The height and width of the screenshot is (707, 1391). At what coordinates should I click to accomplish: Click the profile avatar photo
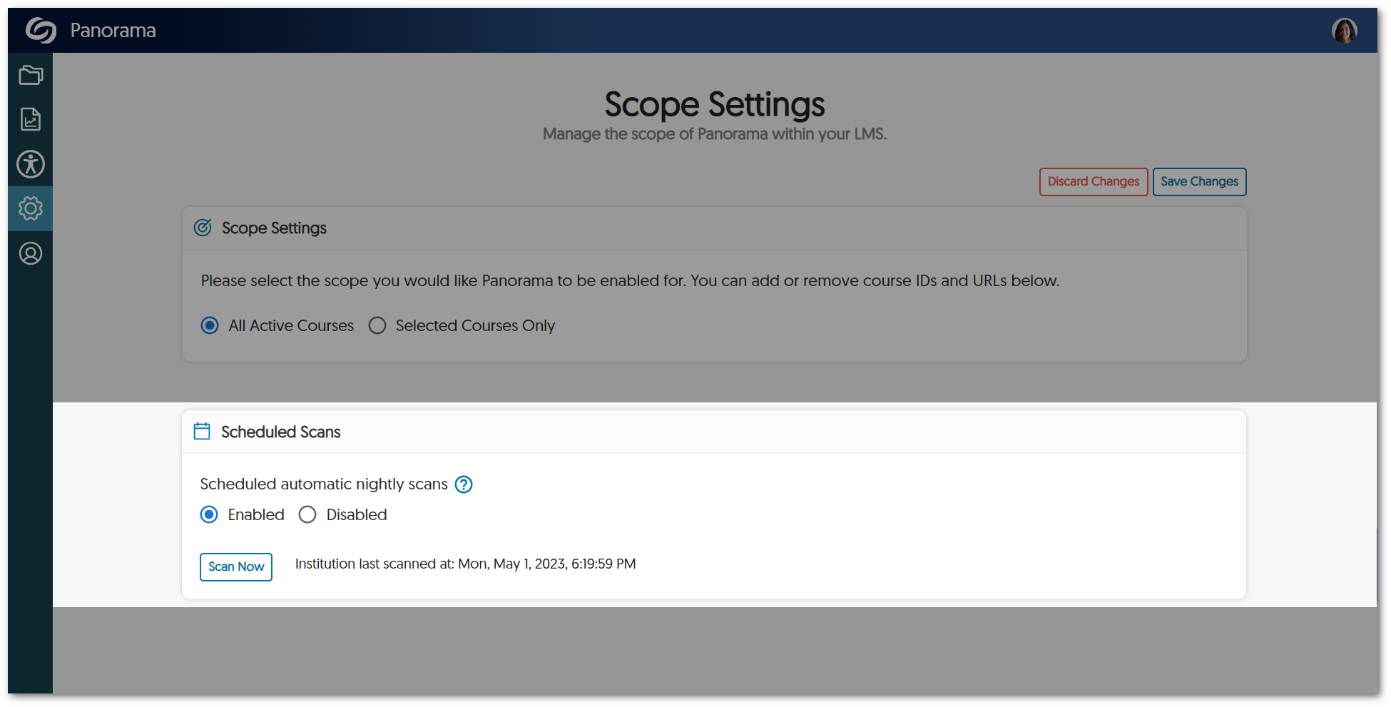click(1344, 31)
